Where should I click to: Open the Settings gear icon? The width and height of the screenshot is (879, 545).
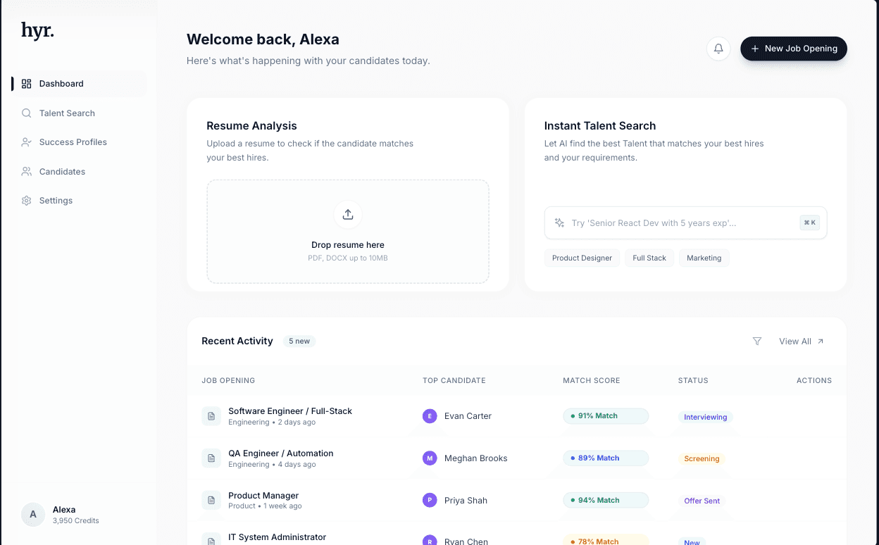coord(26,200)
